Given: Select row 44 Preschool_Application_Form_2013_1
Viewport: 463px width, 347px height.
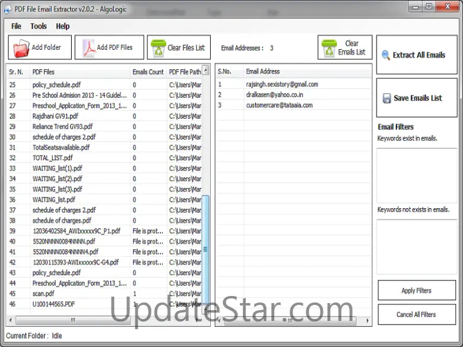Looking at the screenshot, I should (x=105, y=284).
